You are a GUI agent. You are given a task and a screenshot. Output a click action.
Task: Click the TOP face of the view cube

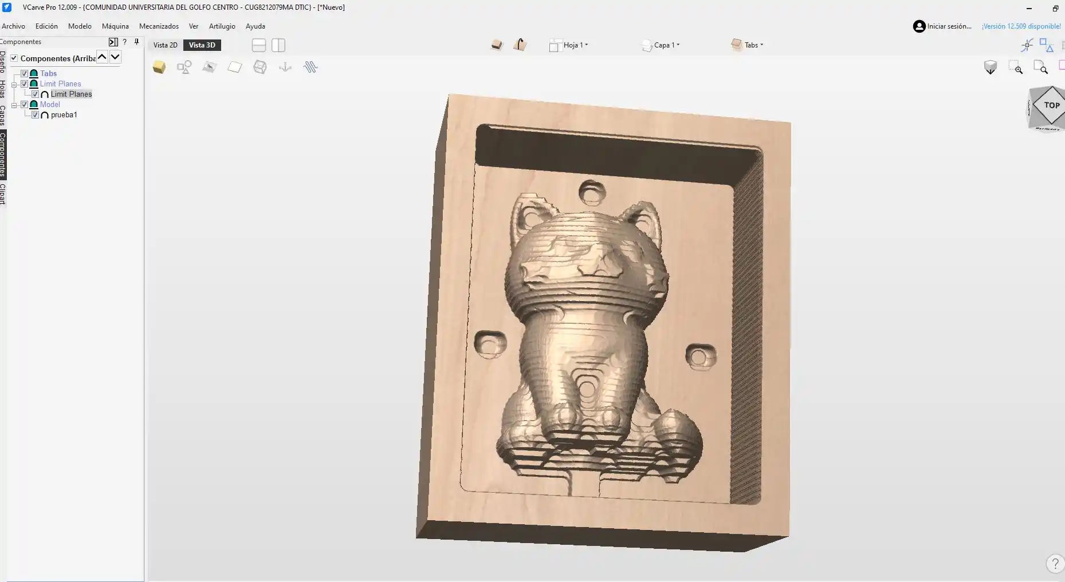pos(1051,105)
